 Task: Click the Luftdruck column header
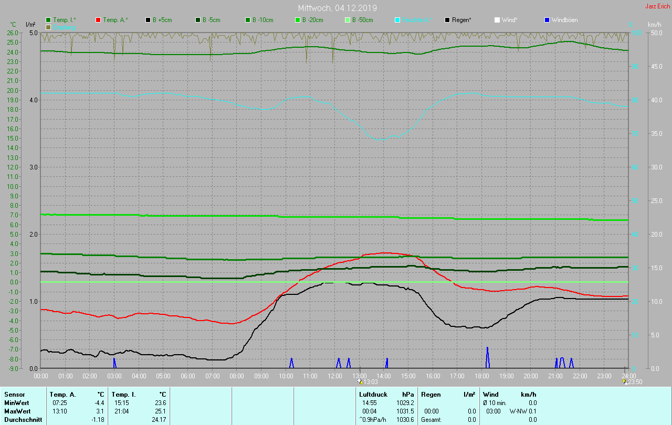click(373, 395)
